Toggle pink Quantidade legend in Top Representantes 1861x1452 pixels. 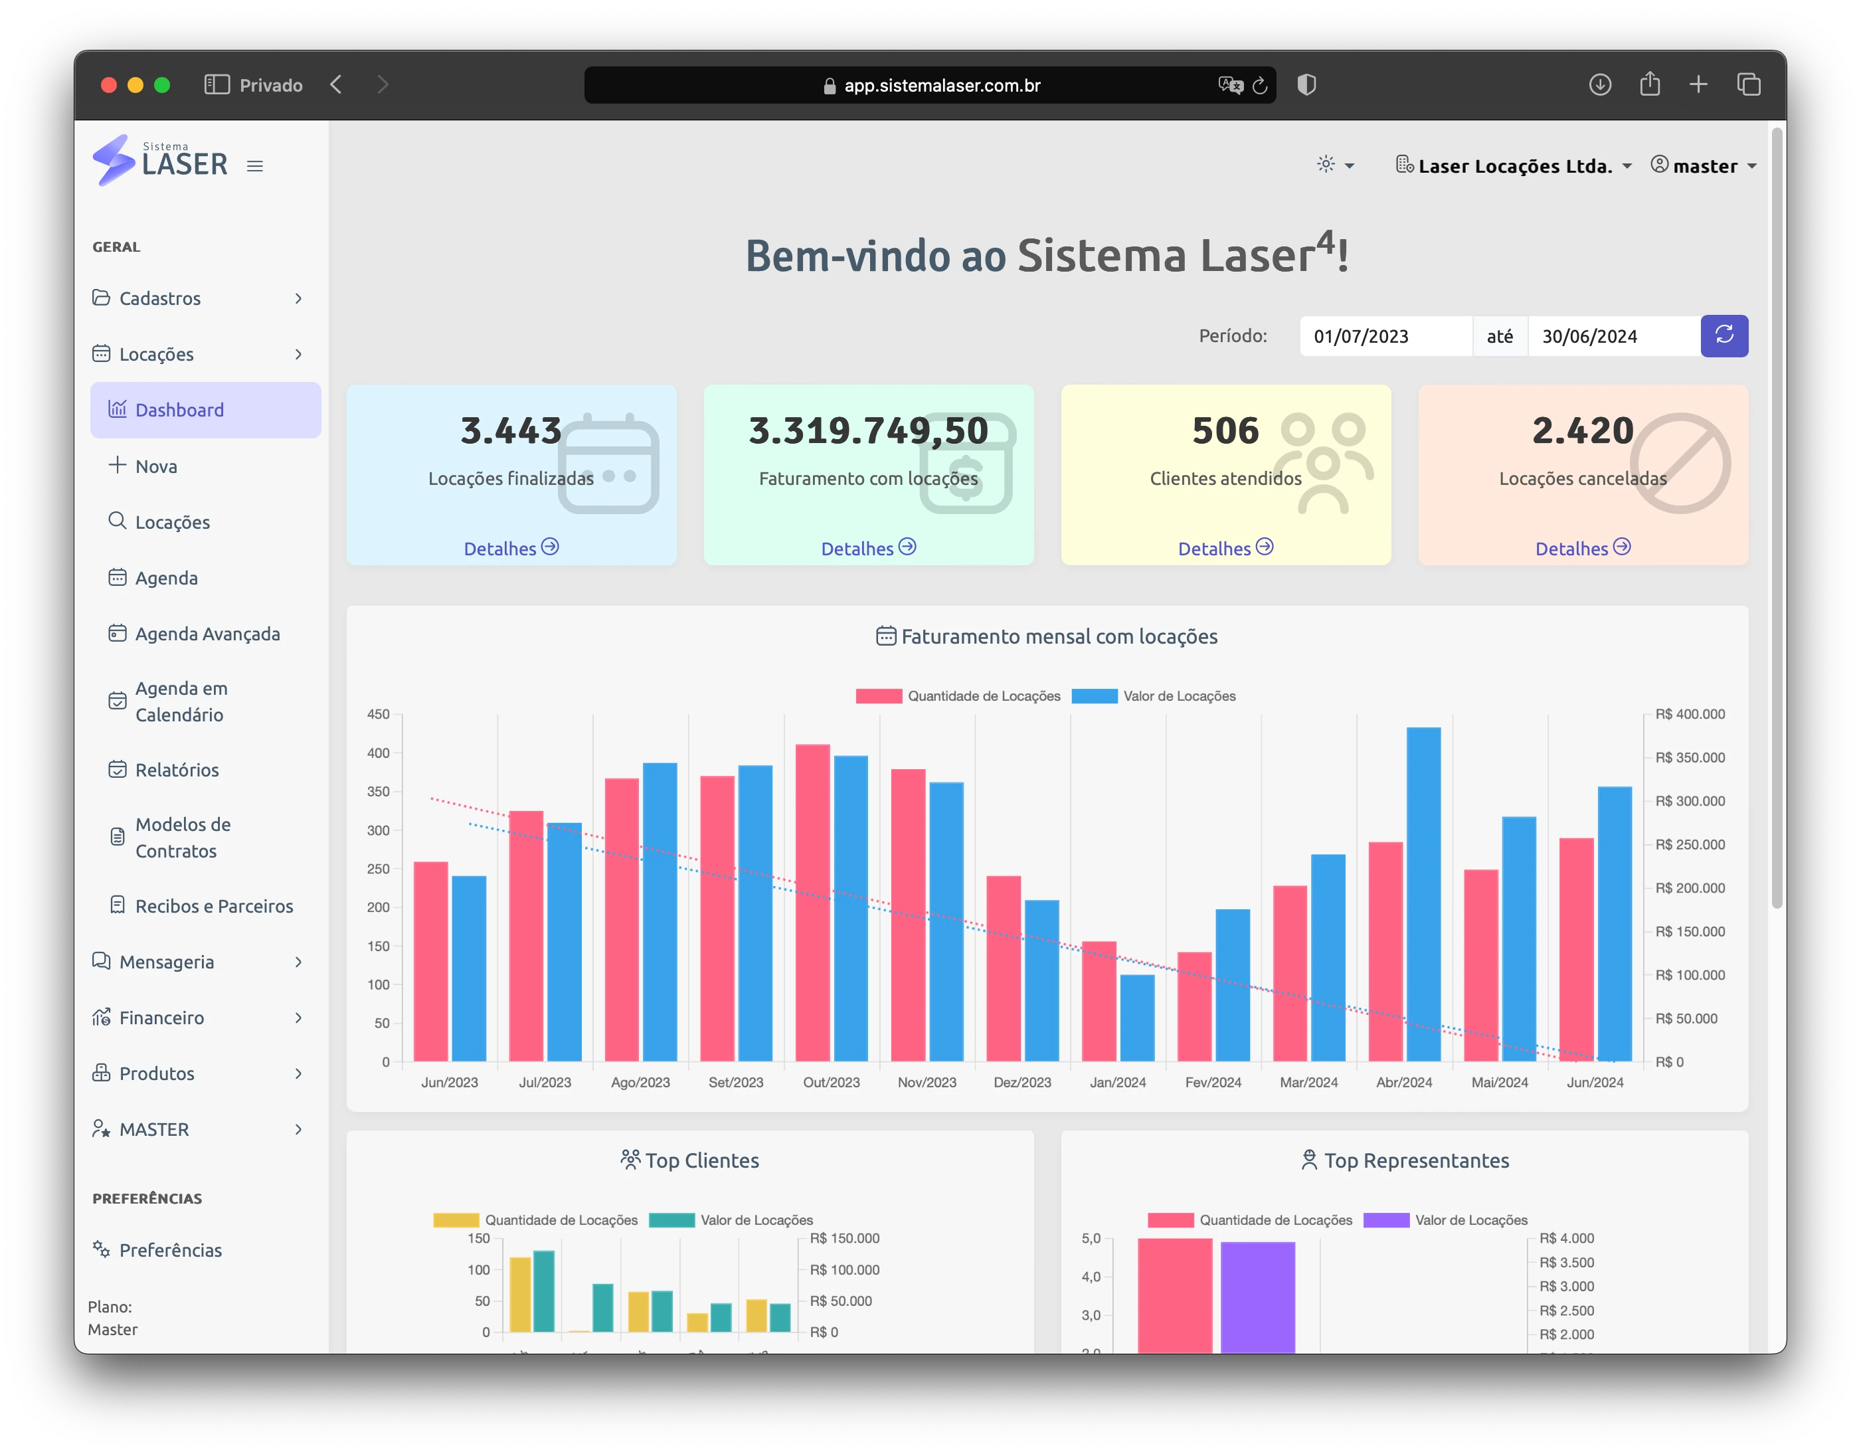1250,1220
